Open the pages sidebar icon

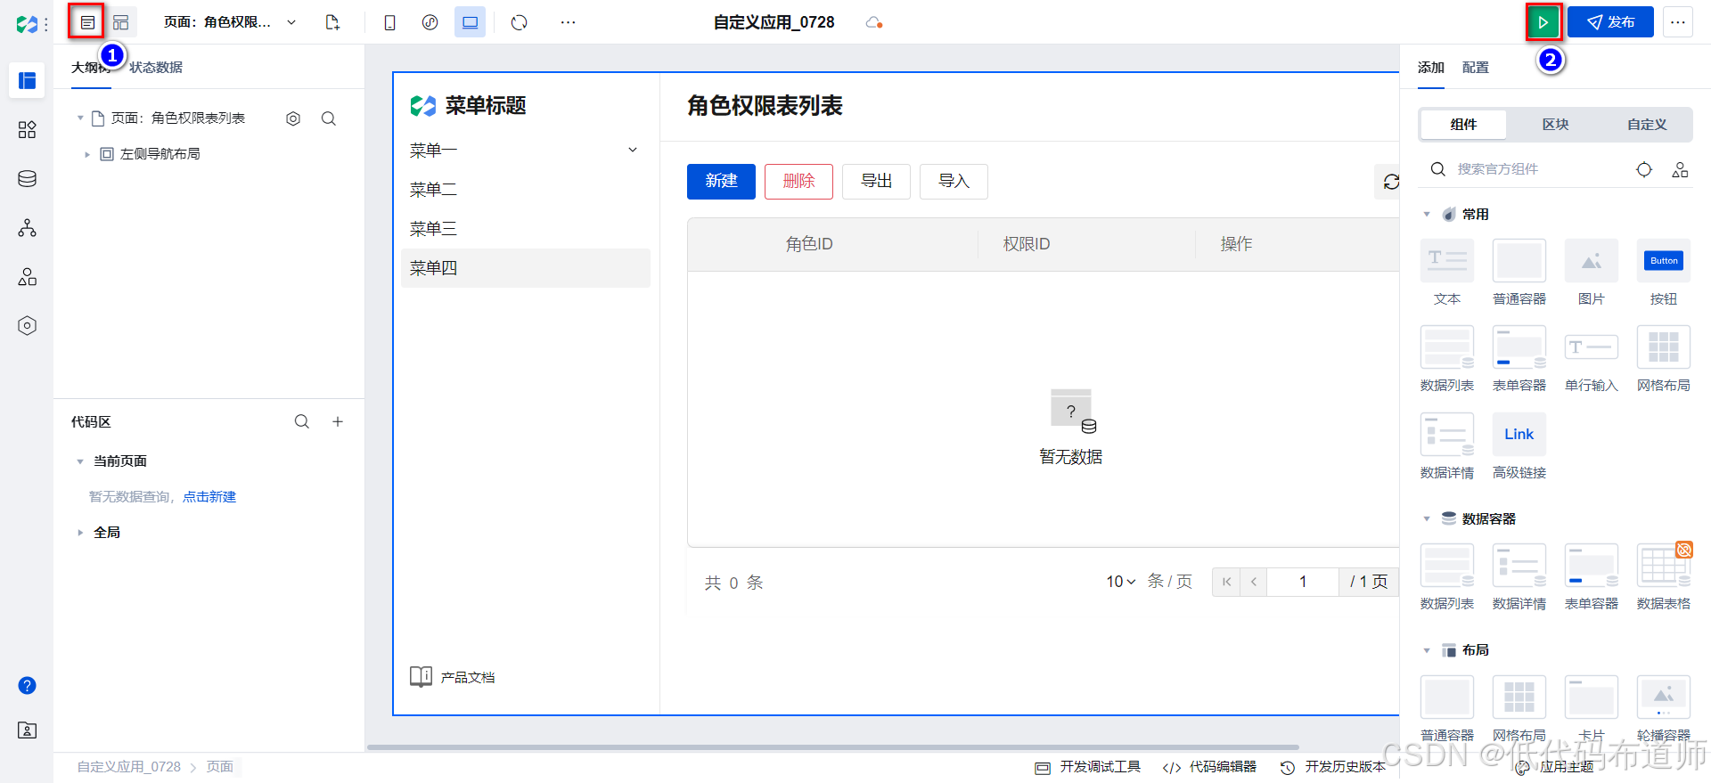point(27,81)
